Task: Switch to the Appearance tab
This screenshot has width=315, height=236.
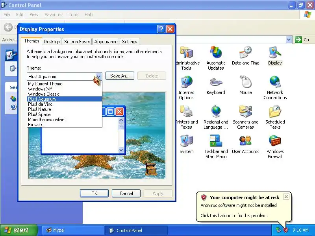Action: pos(106,42)
